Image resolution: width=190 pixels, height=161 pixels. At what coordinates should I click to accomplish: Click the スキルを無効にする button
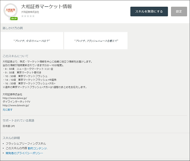click(149, 11)
